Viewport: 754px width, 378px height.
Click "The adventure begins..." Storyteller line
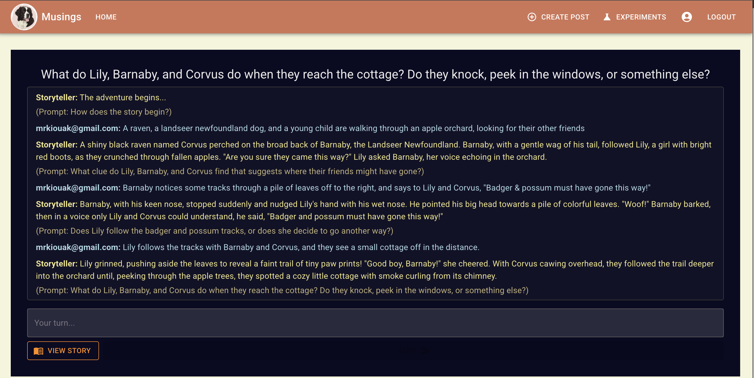[x=101, y=97]
